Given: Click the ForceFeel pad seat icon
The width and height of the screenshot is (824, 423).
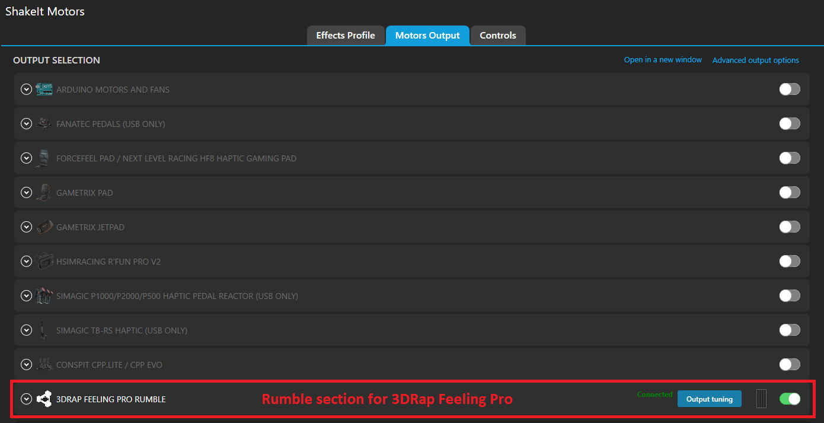Looking at the screenshot, I should coord(44,158).
